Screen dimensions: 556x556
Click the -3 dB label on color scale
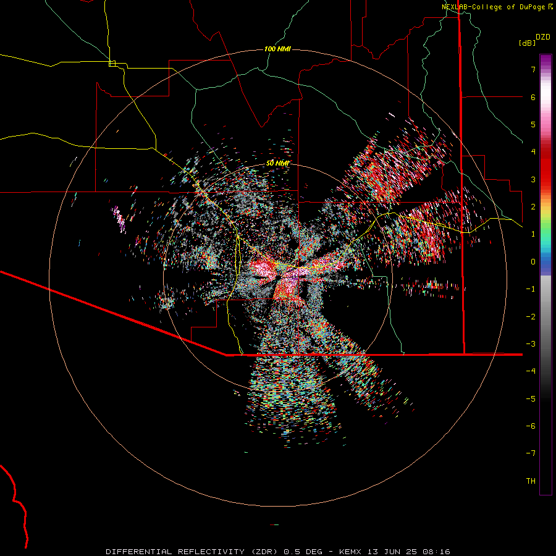point(531,344)
